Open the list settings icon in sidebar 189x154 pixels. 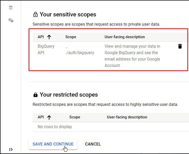click(11, 20)
